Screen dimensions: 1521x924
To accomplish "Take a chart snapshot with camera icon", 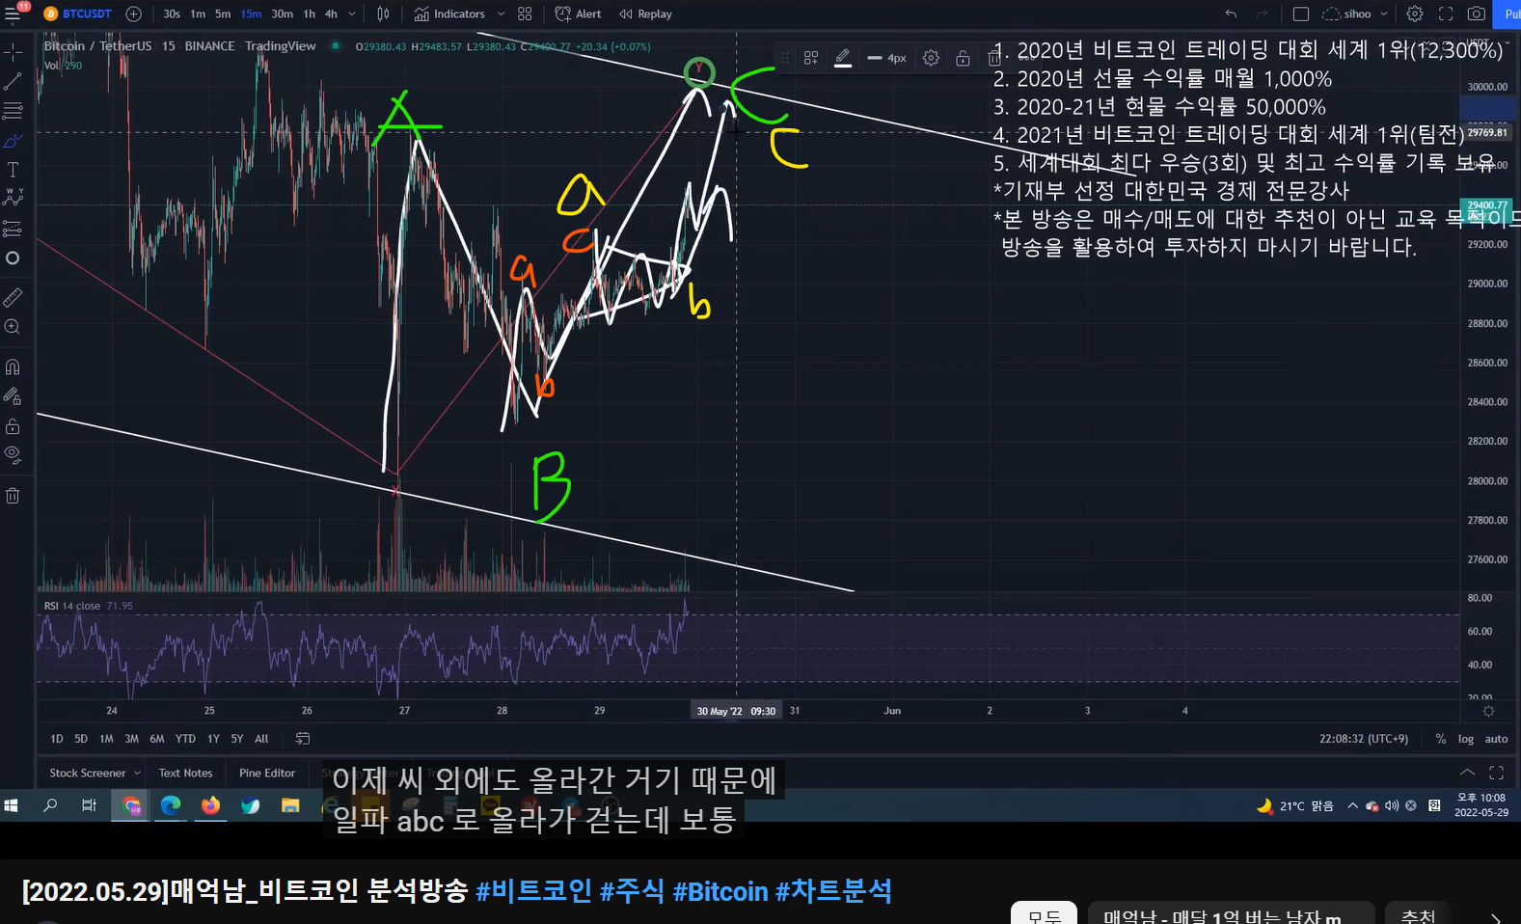I will (x=1477, y=14).
